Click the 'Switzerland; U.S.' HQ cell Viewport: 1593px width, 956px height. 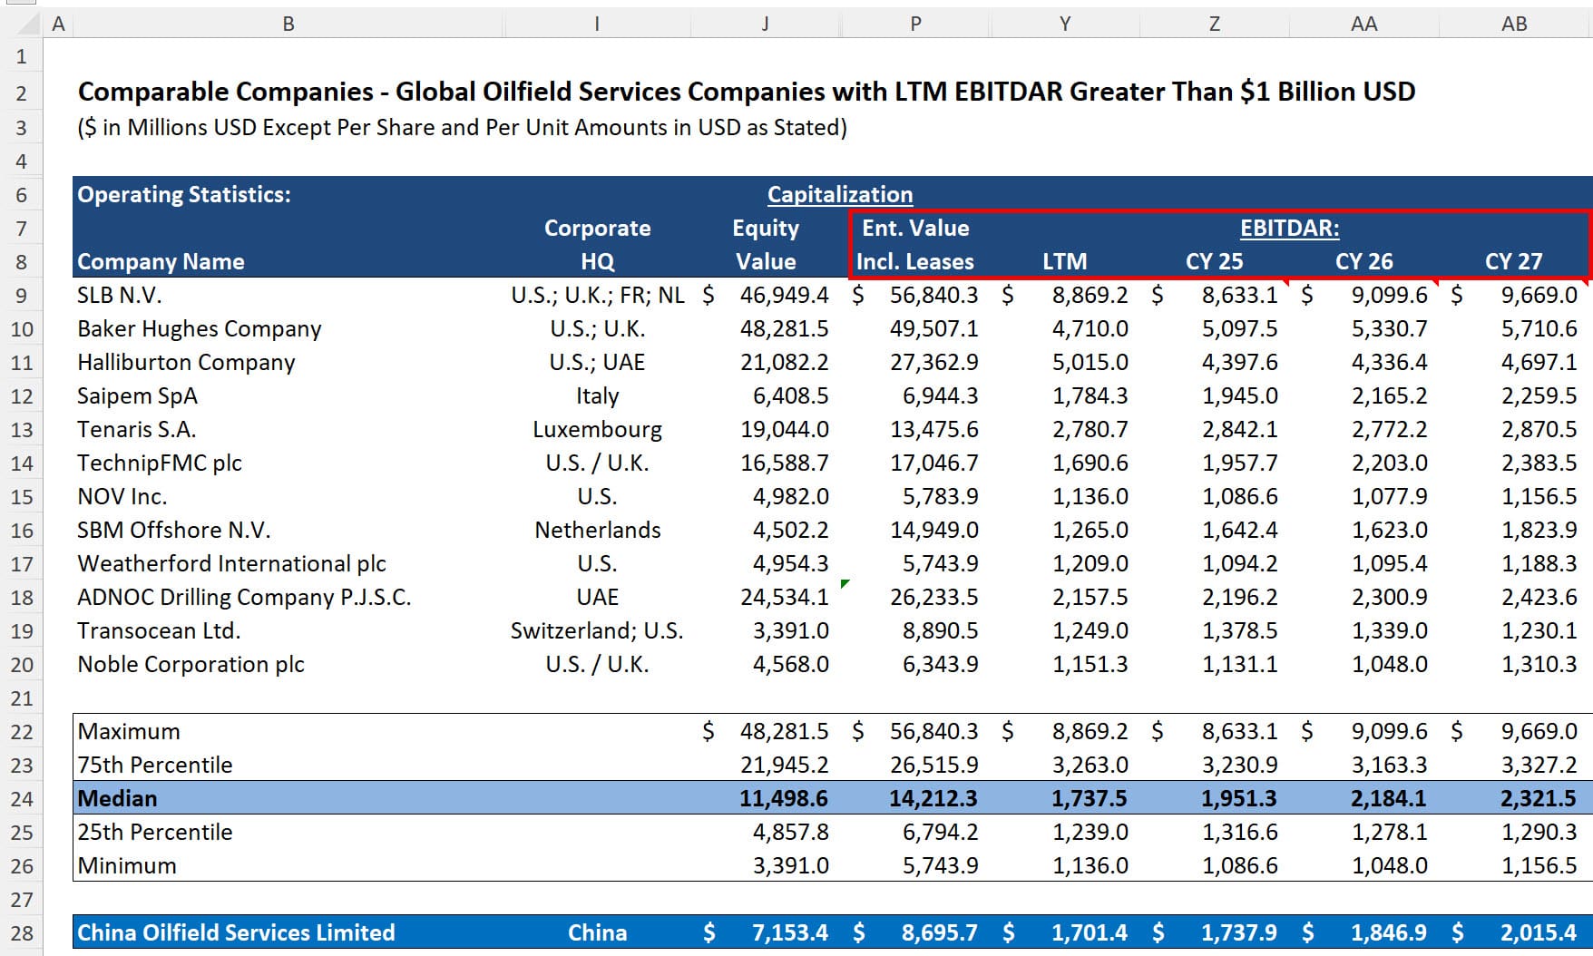point(597,630)
